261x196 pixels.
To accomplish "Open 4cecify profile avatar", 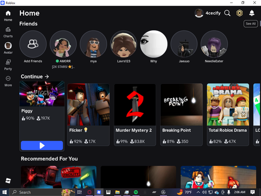I will tap(199, 13).
